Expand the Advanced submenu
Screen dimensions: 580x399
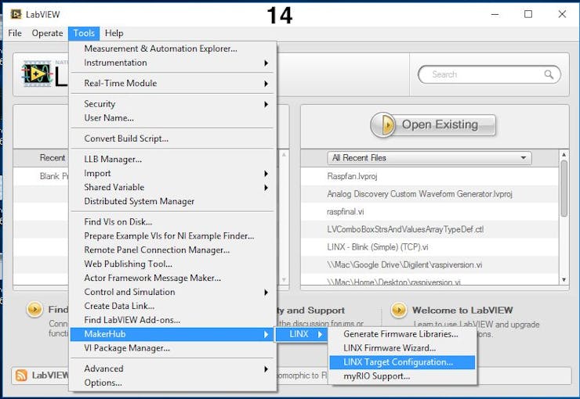click(x=173, y=369)
